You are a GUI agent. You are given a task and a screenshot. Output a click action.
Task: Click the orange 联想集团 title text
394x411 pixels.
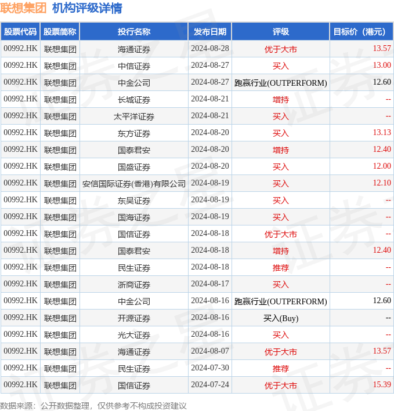click(23, 8)
